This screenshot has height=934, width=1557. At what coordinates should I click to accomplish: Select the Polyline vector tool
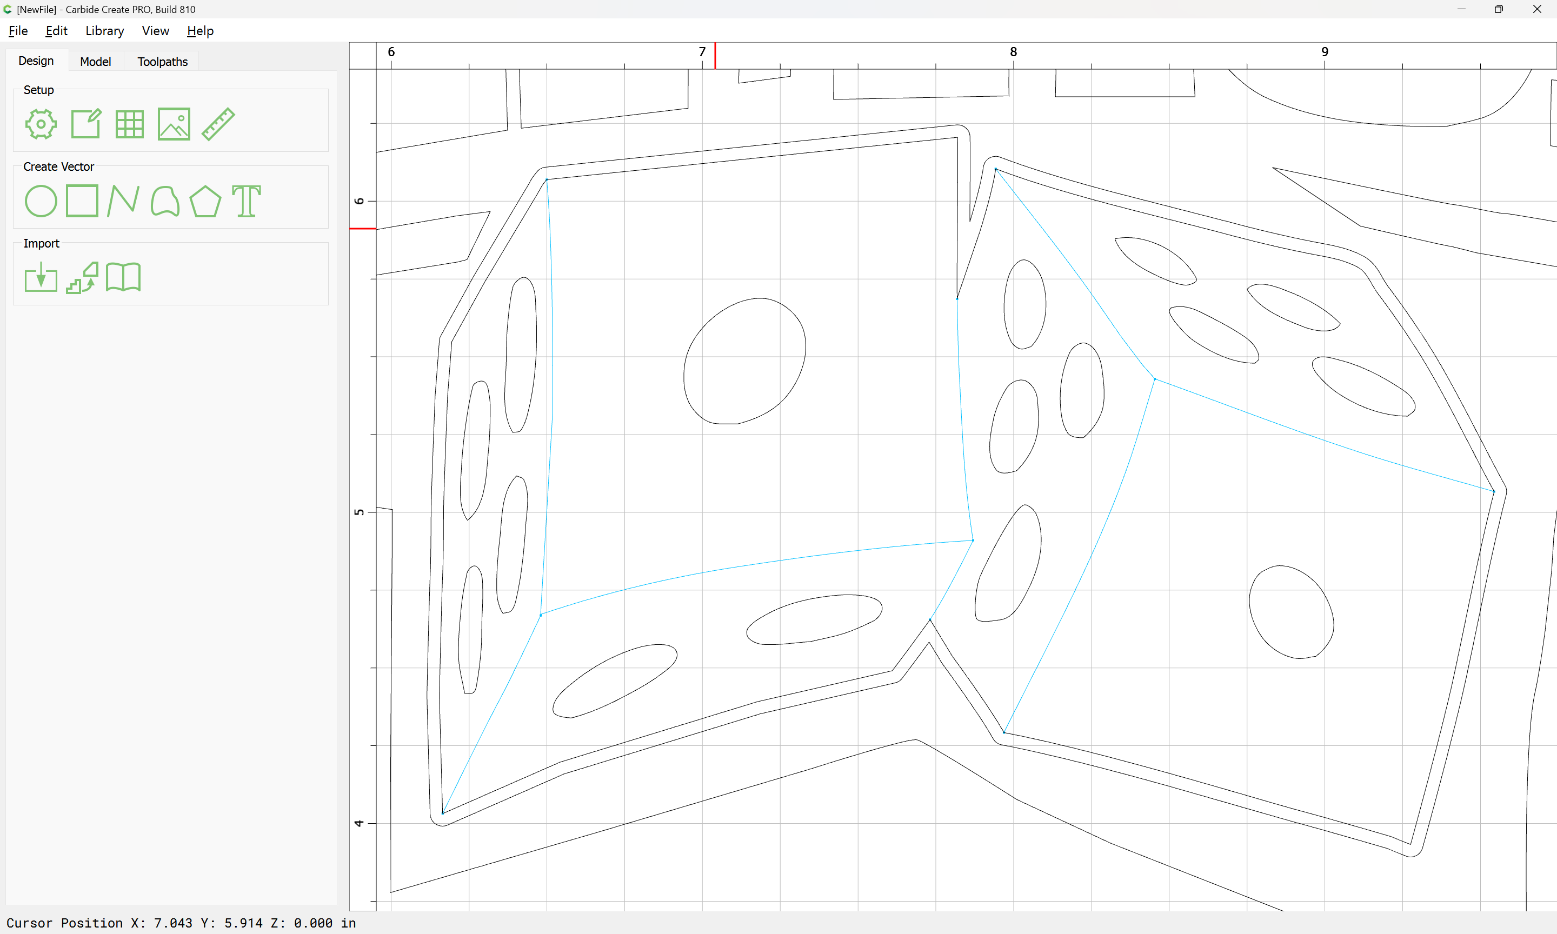tap(123, 202)
